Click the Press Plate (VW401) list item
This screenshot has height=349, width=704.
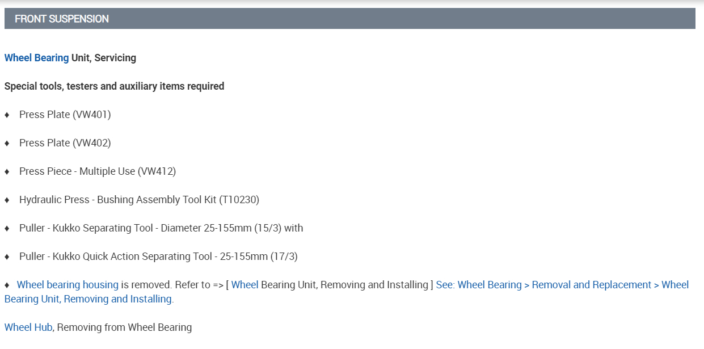pos(65,115)
